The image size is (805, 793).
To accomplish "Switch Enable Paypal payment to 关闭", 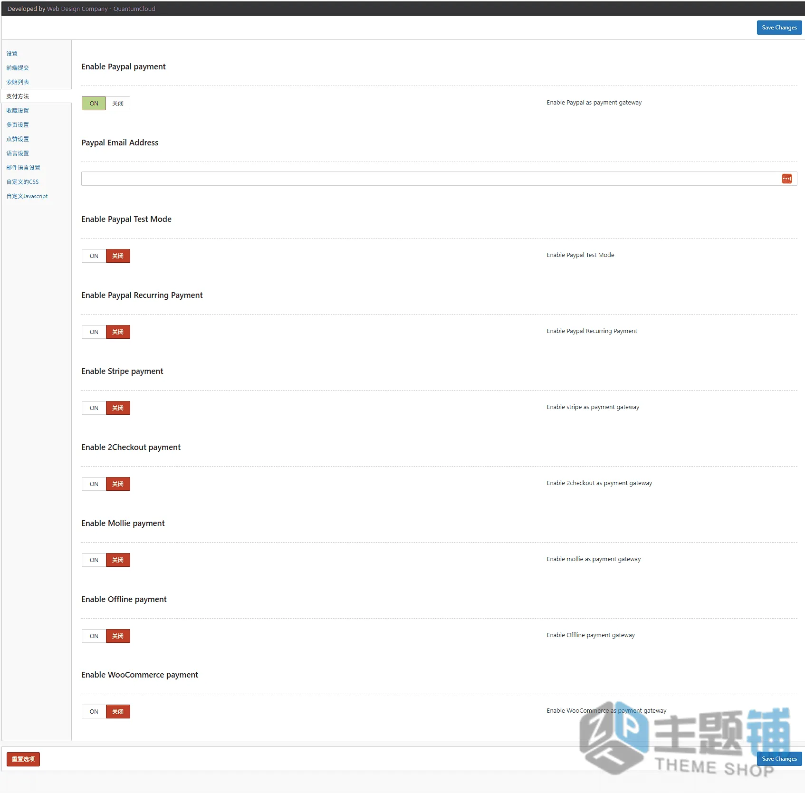I will click(118, 104).
